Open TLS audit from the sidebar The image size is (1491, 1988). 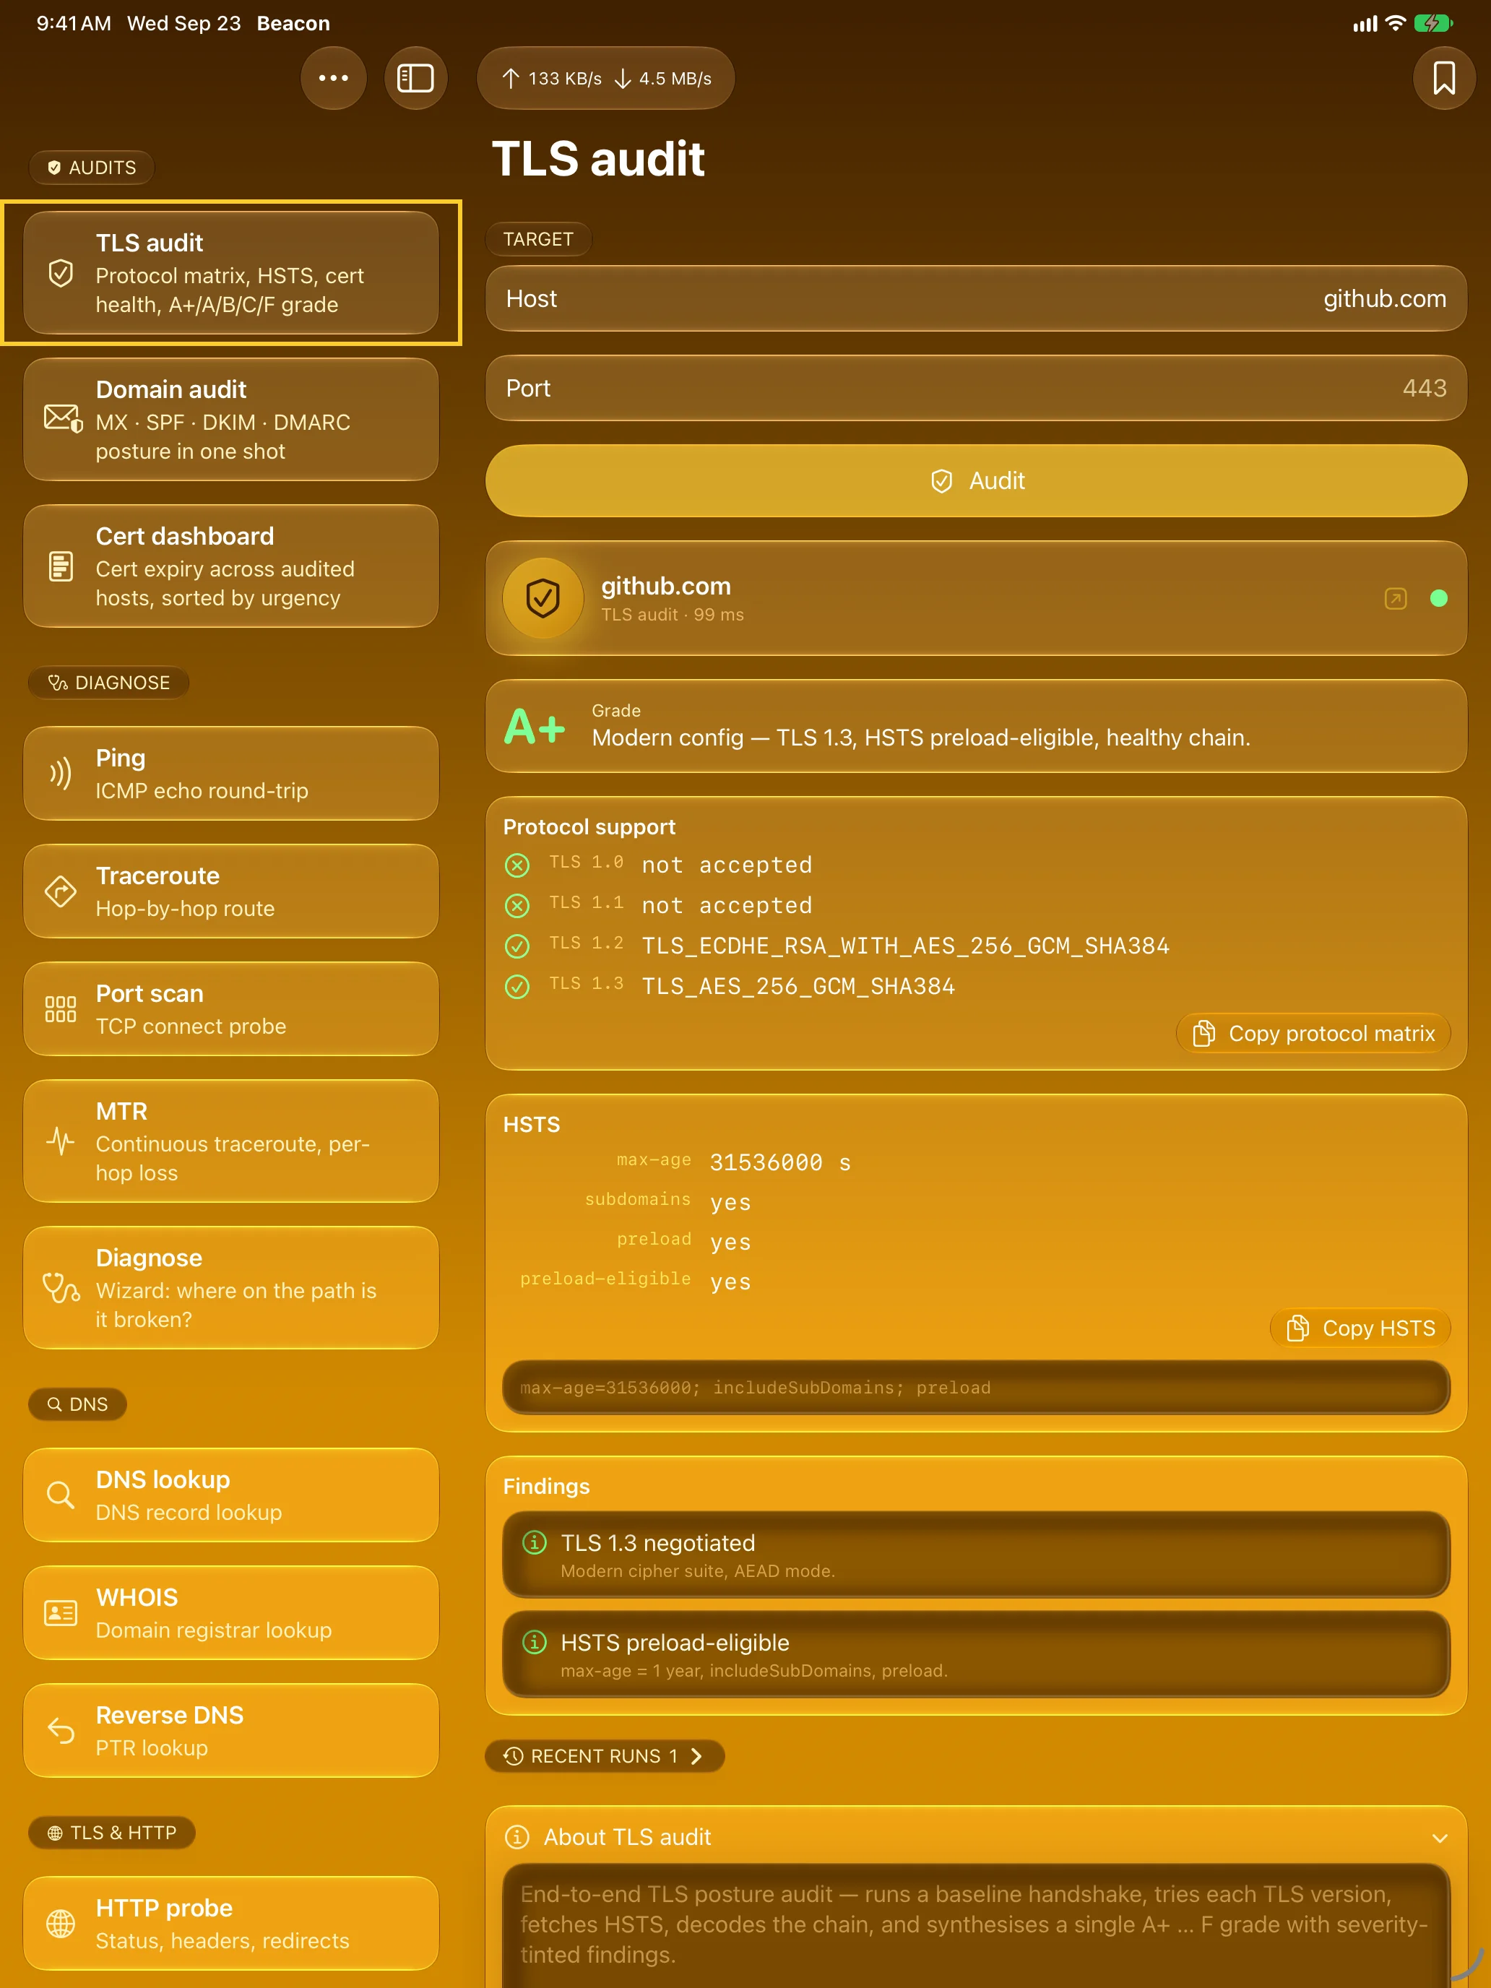click(x=231, y=272)
